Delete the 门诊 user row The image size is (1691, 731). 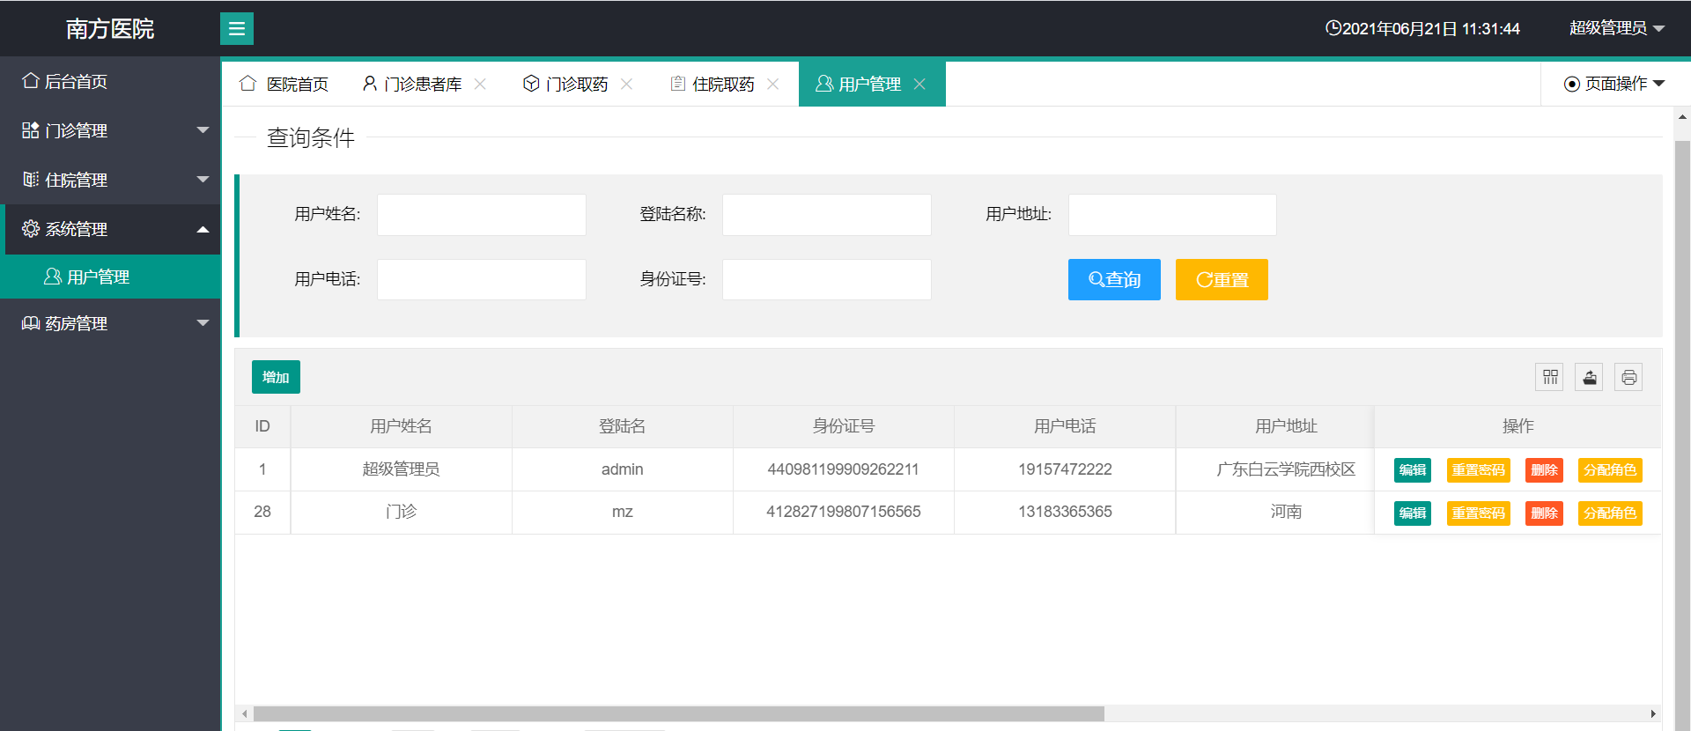1544,513
